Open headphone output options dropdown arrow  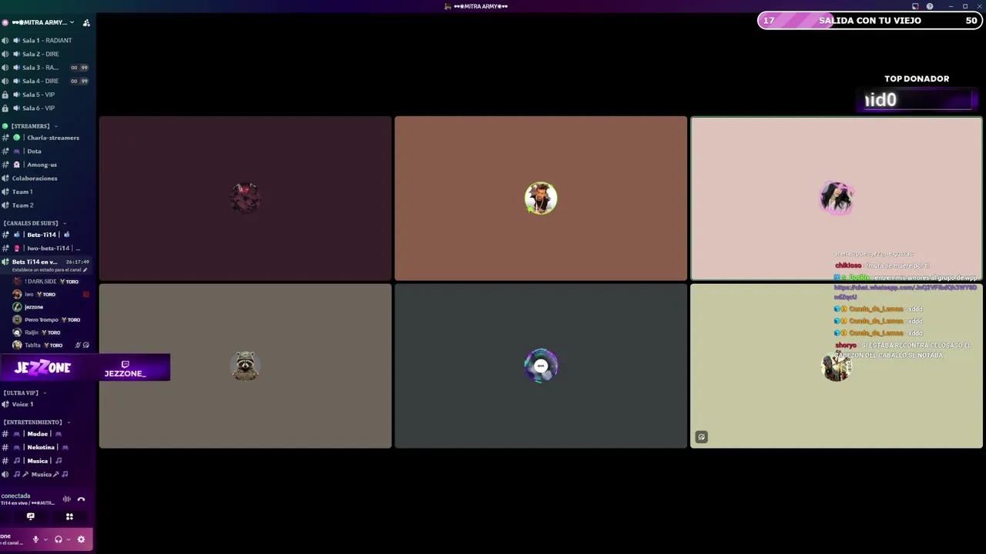point(68,539)
